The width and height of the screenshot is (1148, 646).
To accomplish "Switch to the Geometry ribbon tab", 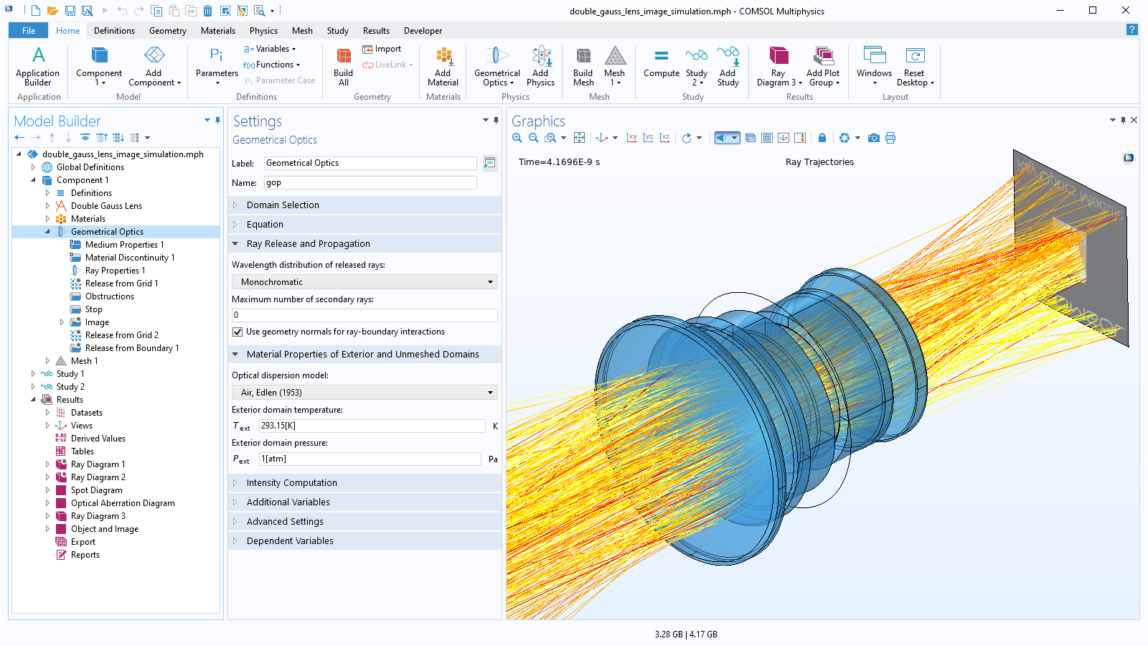I will (x=168, y=31).
